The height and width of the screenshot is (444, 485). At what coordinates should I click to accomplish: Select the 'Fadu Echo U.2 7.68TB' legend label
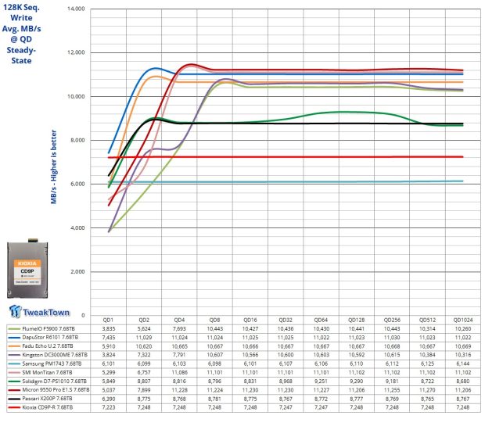(x=48, y=346)
